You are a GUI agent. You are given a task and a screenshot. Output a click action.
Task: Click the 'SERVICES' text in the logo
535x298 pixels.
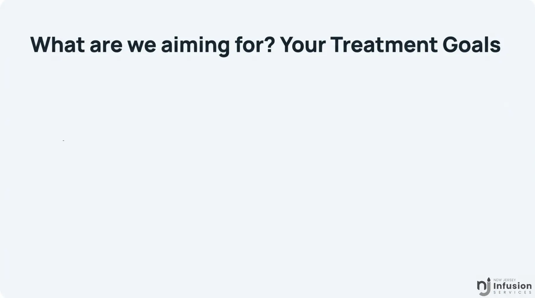click(513, 292)
